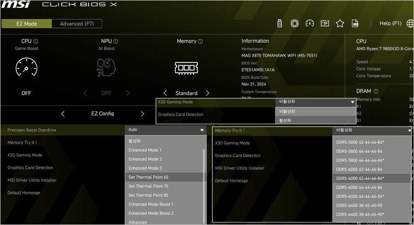Open the Memory Try It! dropdown
Image resolution: width=414 pixels, height=225 pixels.
(x=373, y=130)
